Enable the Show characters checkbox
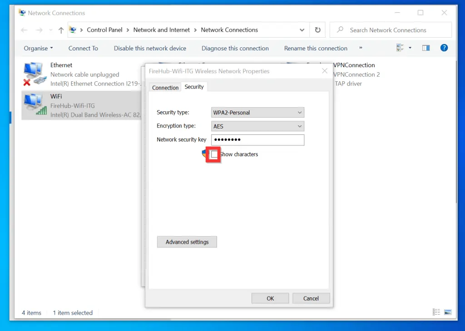 [x=214, y=154]
